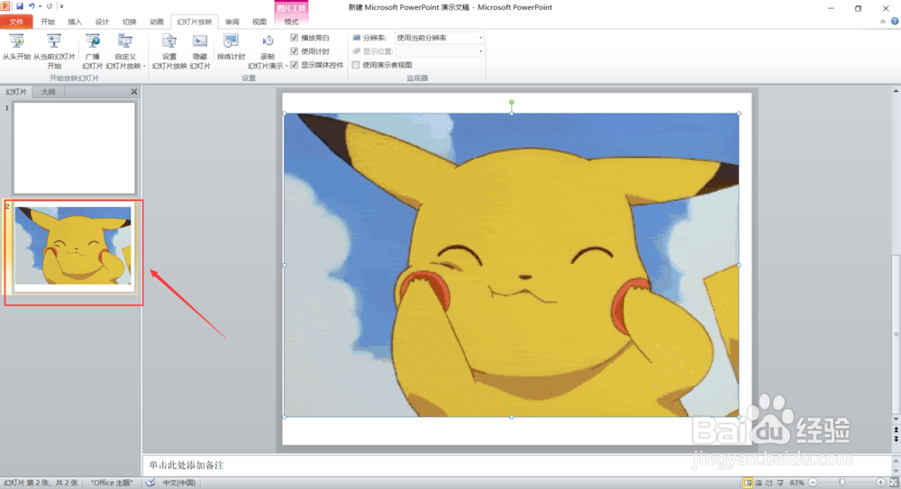Open Broadcast Slide Show (广播幻灯片)
Image resolution: width=901 pixels, height=489 pixels.
coord(92,50)
